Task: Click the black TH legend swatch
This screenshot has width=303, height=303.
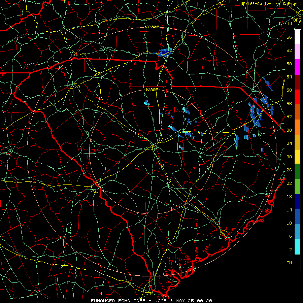Action: click(x=297, y=262)
